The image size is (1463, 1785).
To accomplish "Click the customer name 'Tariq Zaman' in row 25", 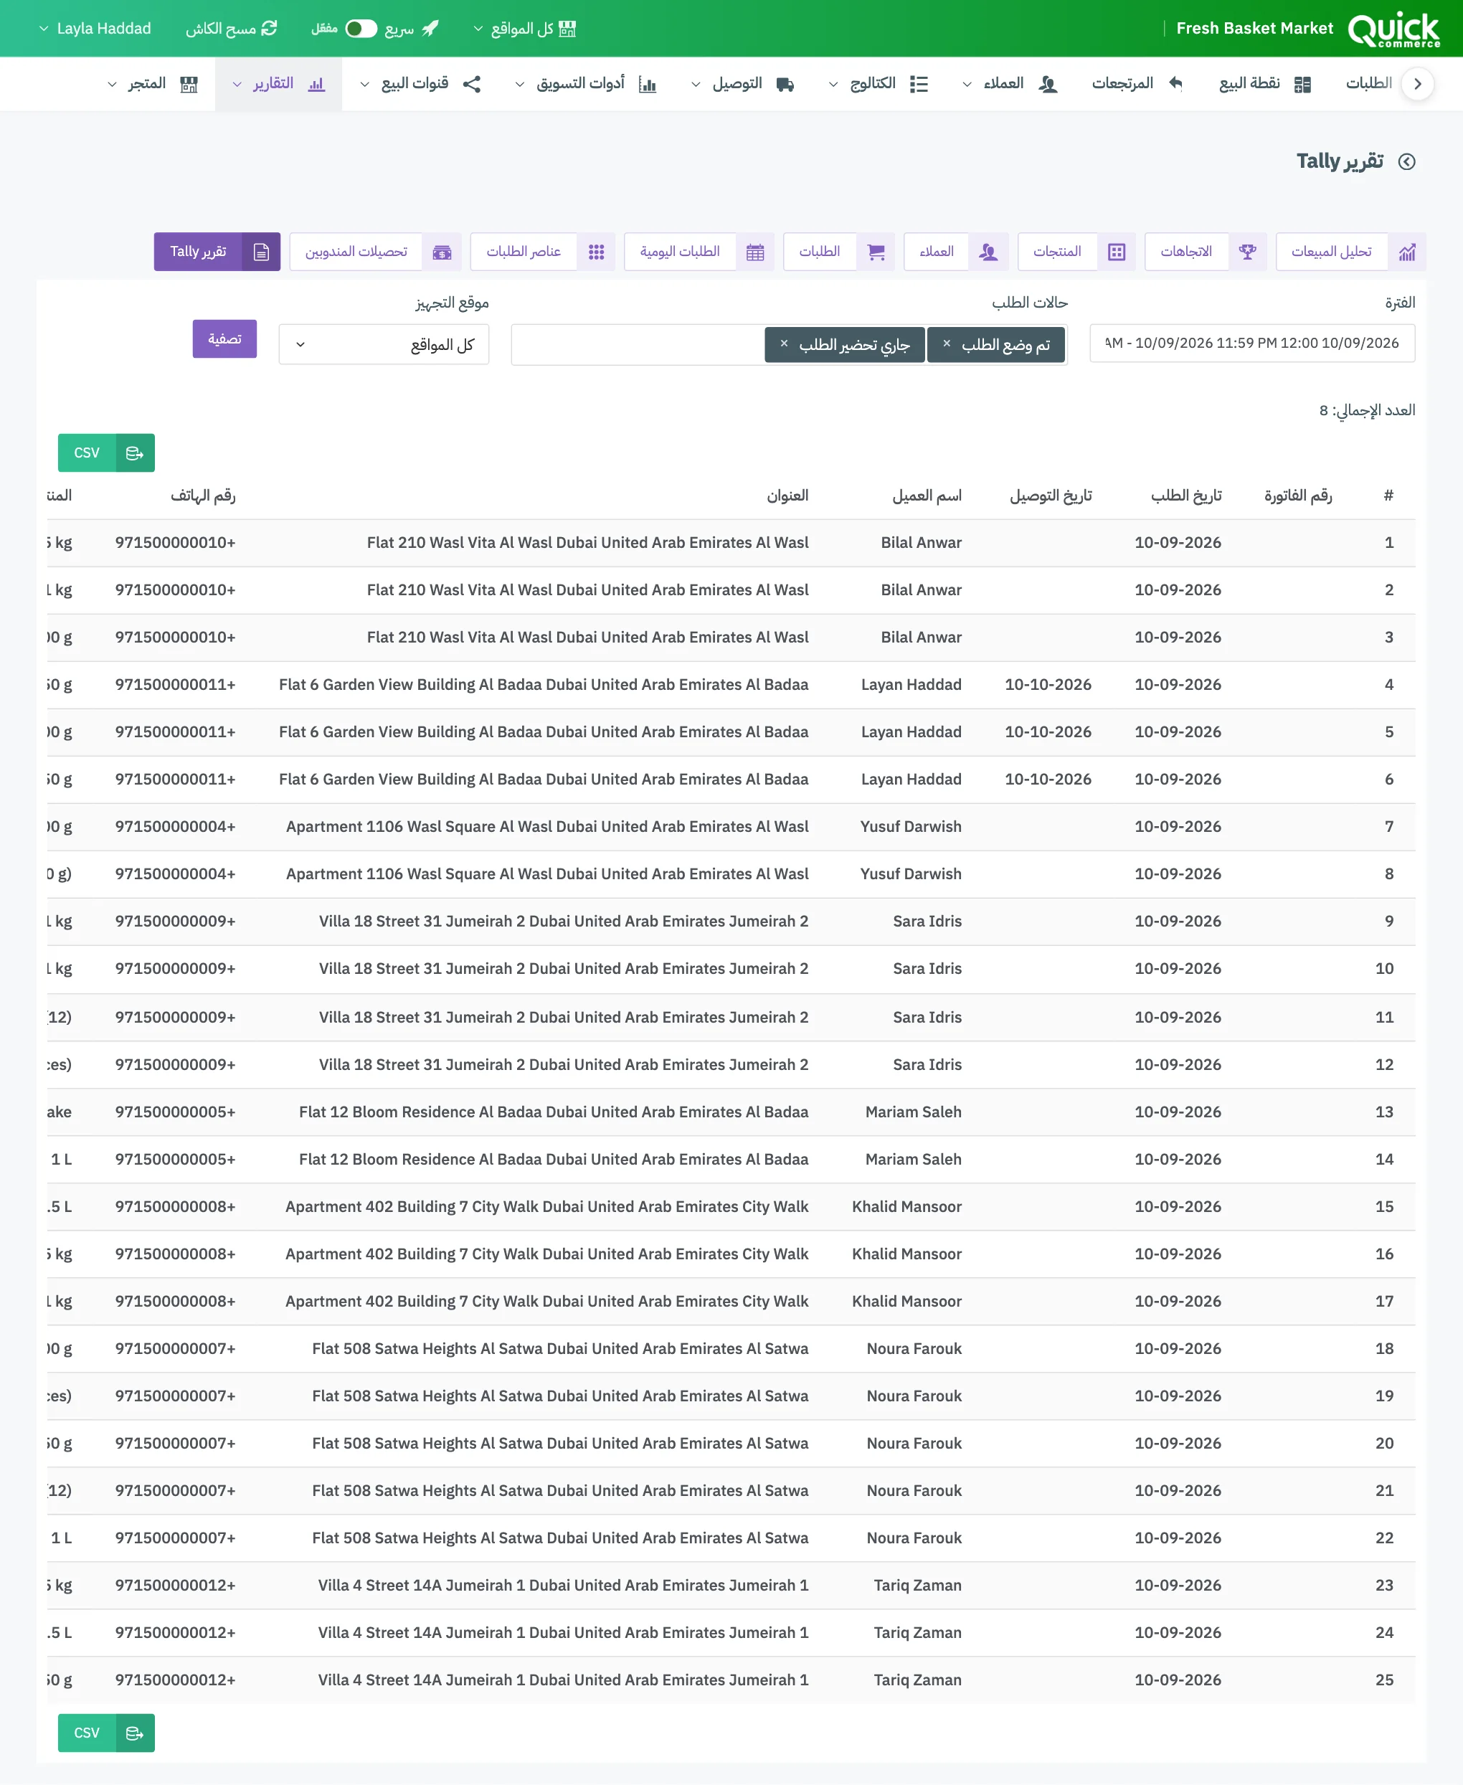I will coord(917,1680).
